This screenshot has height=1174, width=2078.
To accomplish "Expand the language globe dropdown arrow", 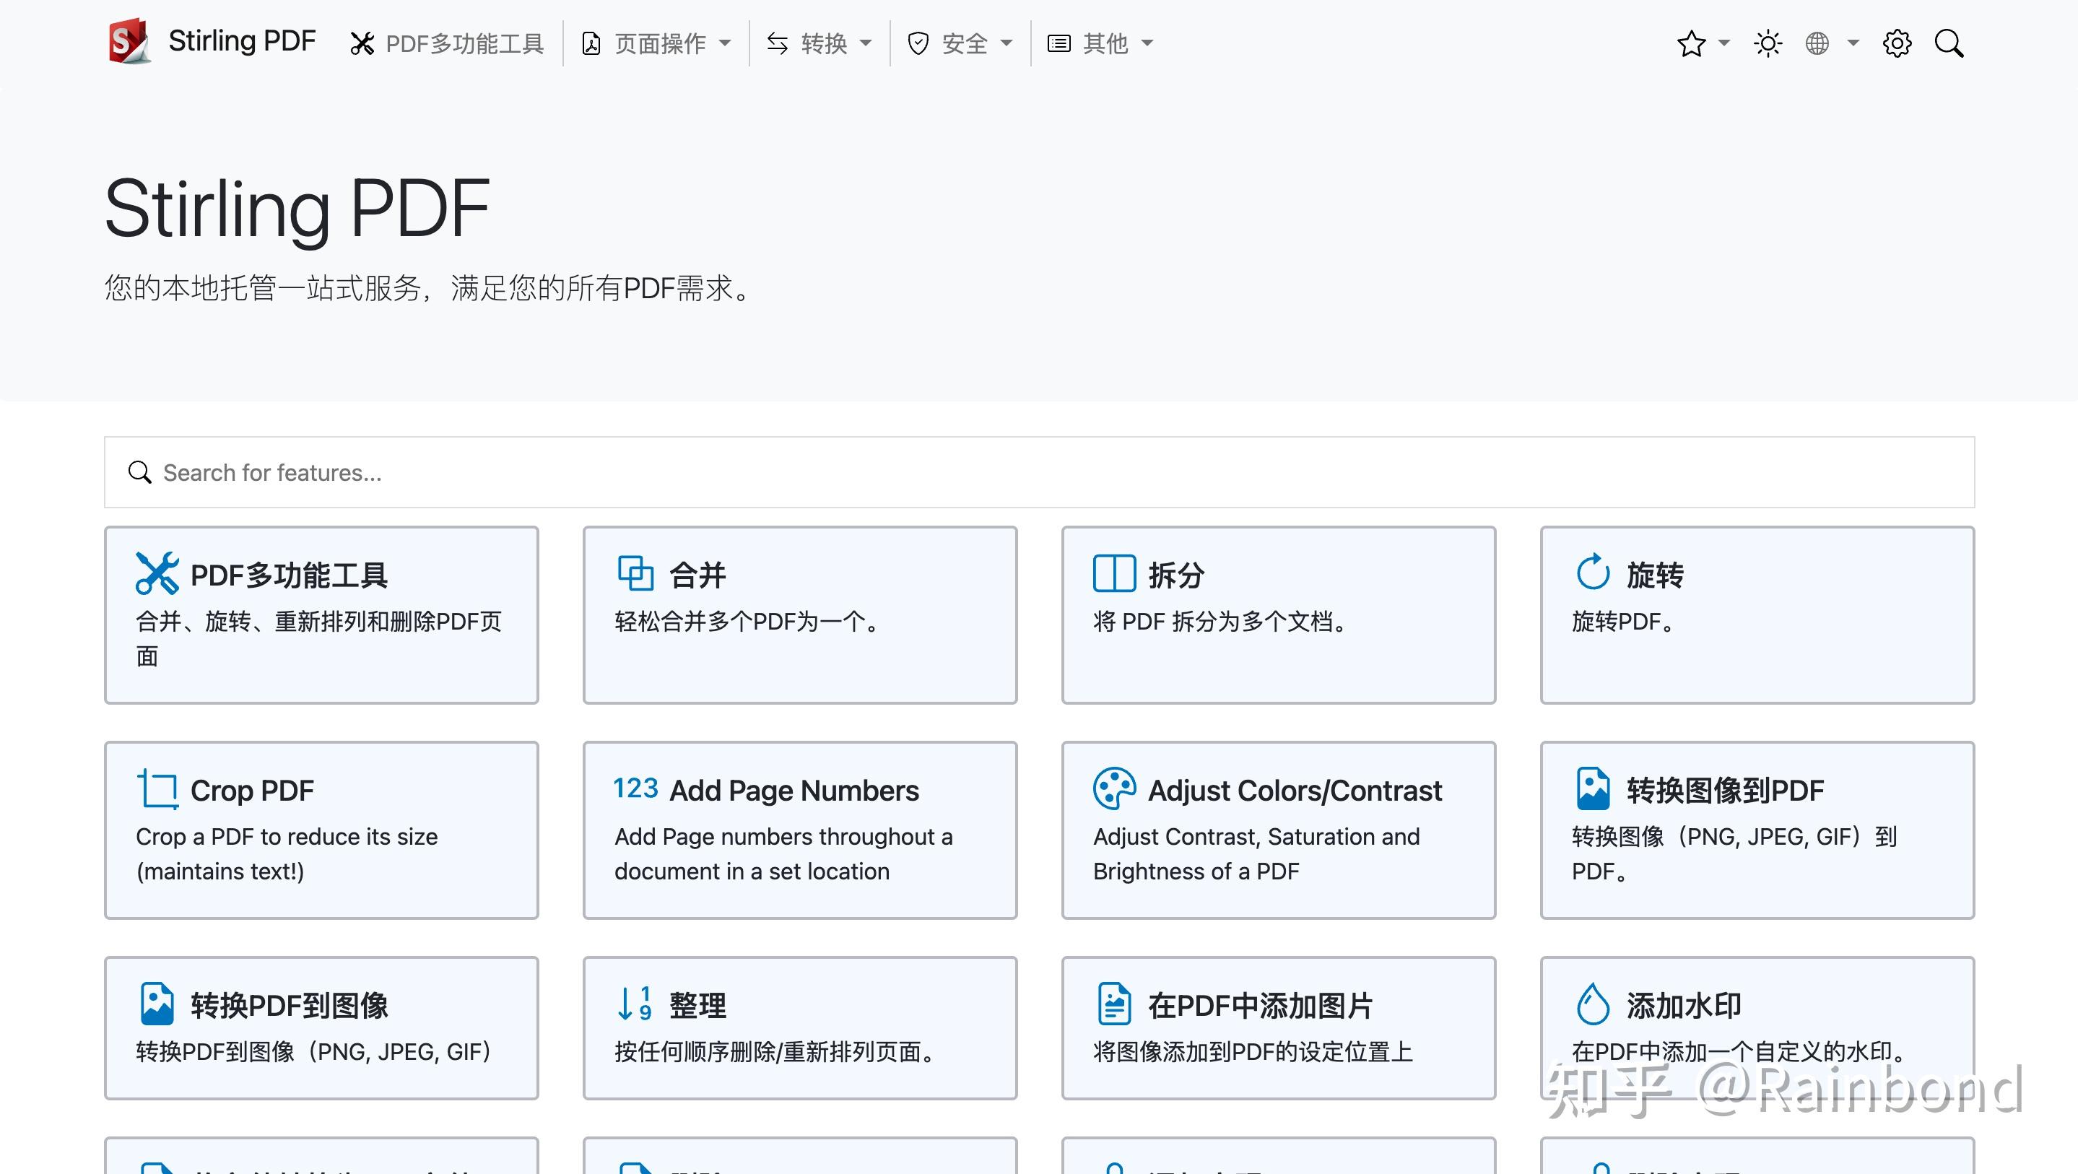I will pyautogui.click(x=1853, y=43).
